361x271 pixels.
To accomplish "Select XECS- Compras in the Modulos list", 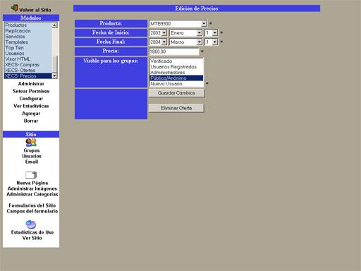I will tap(28, 65).
